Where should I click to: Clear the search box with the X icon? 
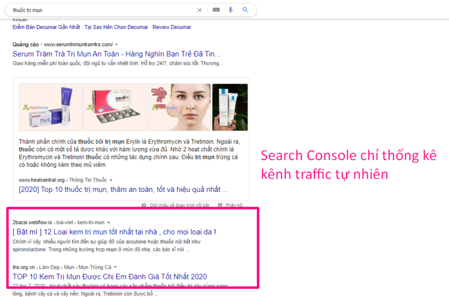point(199,10)
